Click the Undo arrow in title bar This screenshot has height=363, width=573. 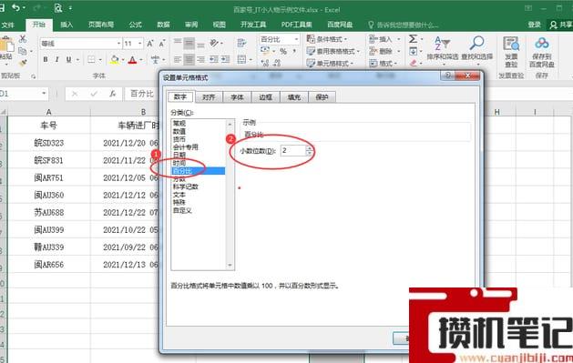click(15, 7)
